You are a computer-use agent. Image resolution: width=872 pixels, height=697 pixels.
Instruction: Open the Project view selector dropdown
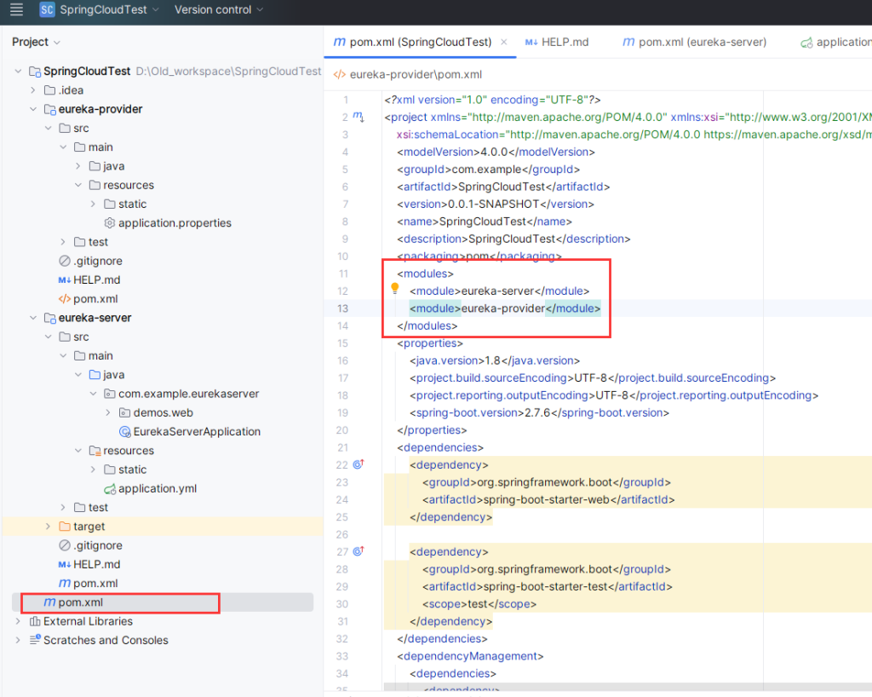point(37,42)
